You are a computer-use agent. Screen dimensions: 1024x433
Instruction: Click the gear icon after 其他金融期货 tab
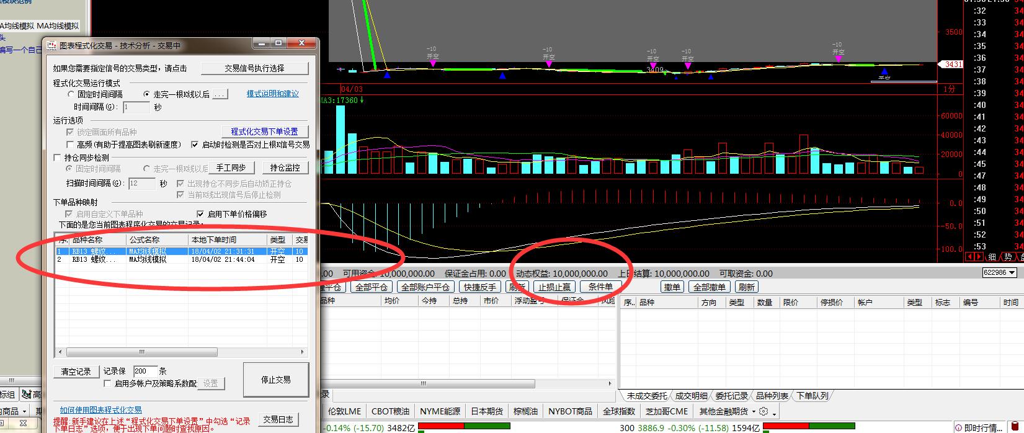764,411
